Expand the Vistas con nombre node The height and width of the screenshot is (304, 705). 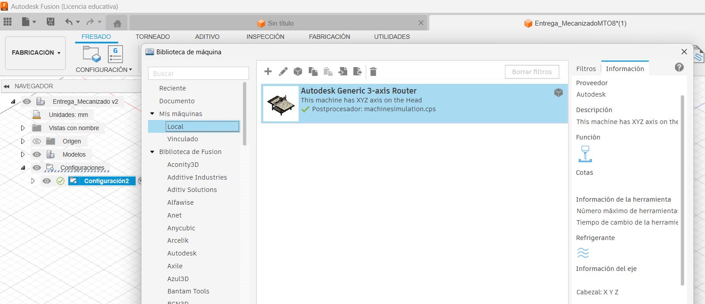tap(23, 128)
